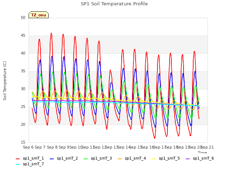The height and width of the screenshot is (171, 229).
Task: Toggle the sp1_smT_1 legend entry
Action: (x=30, y=158)
